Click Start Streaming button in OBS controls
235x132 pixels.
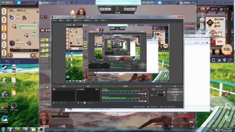point(175,89)
